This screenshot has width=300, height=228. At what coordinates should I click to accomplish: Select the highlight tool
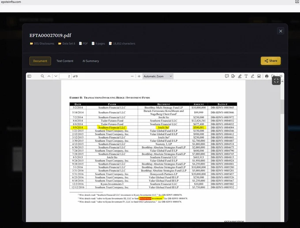pyautogui.click(x=240, y=76)
